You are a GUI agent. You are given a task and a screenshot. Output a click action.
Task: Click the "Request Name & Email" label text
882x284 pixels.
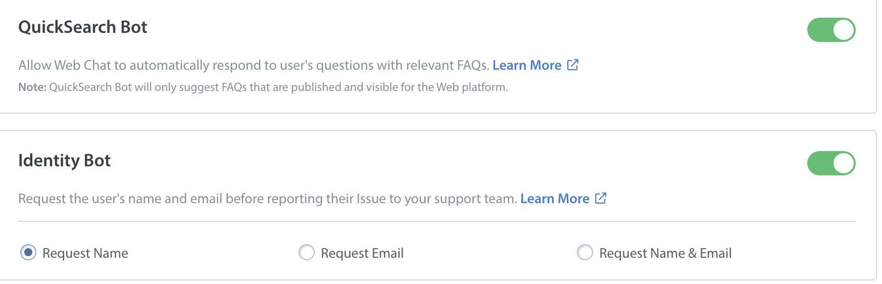point(665,253)
